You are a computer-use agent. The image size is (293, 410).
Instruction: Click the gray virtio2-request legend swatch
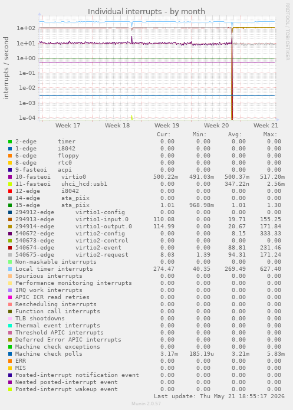(10, 255)
